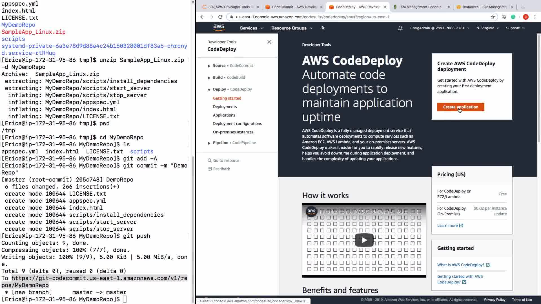The height and width of the screenshot is (304, 541).
Task: Open a new browser tab
Action: point(523,7)
